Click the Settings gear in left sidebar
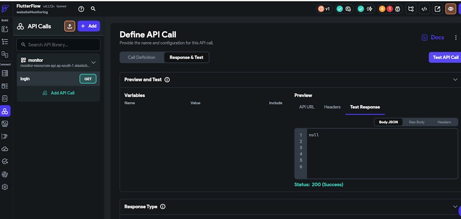The image size is (461, 219). tap(5, 187)
